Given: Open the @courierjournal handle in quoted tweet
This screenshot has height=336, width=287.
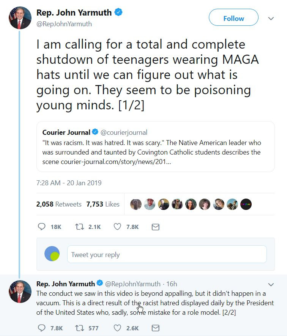Looking at the screenshot, I should click(x=124, y=133).
